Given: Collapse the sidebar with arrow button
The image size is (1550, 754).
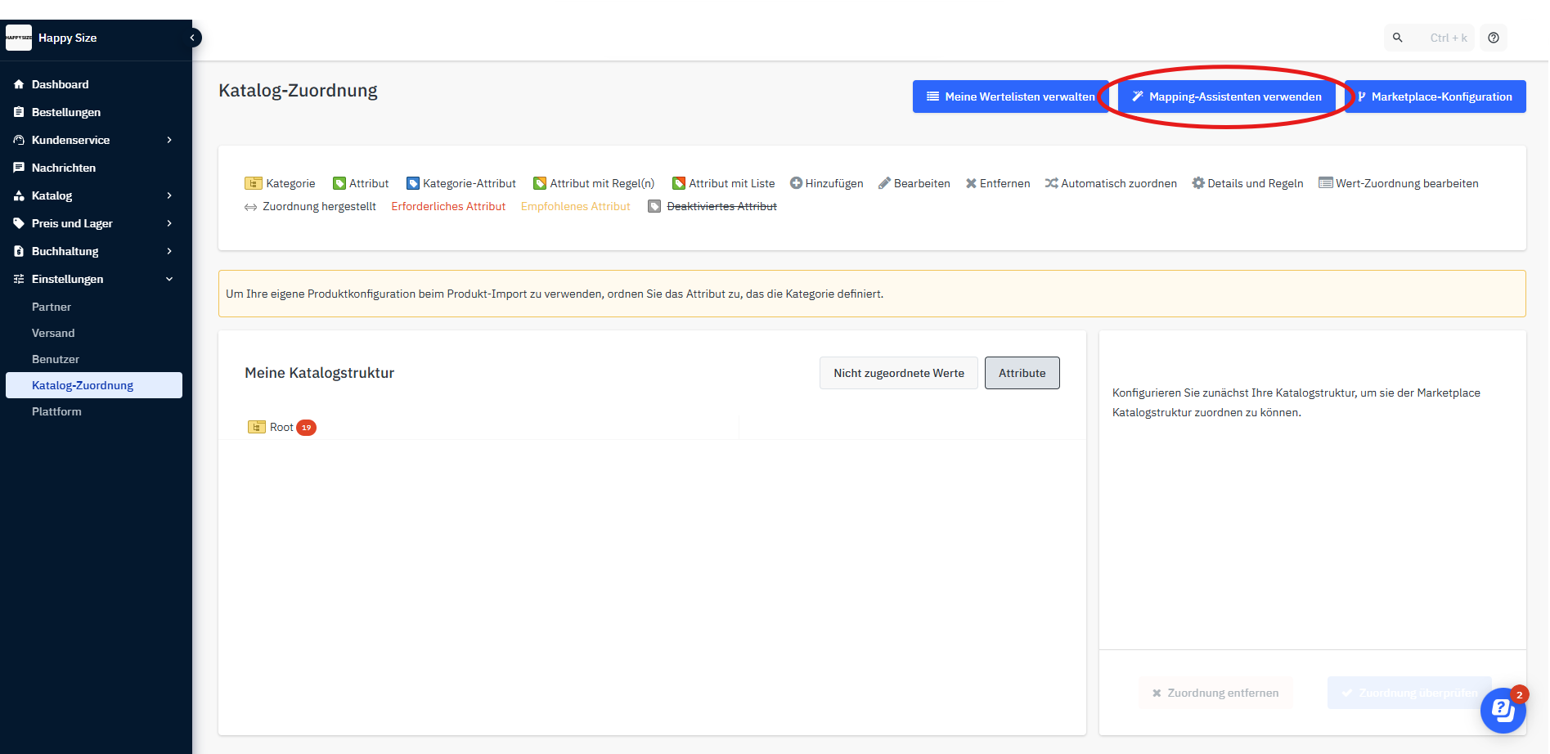Looking at the screenshot, I should click(x=193, y=38).
